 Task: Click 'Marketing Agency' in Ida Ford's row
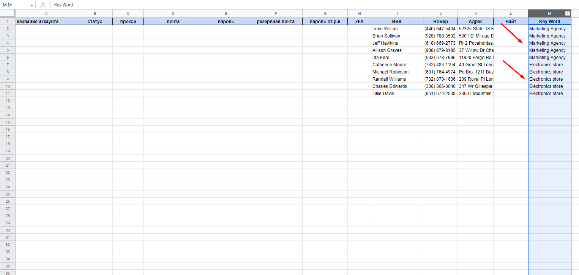pos(549,58)
